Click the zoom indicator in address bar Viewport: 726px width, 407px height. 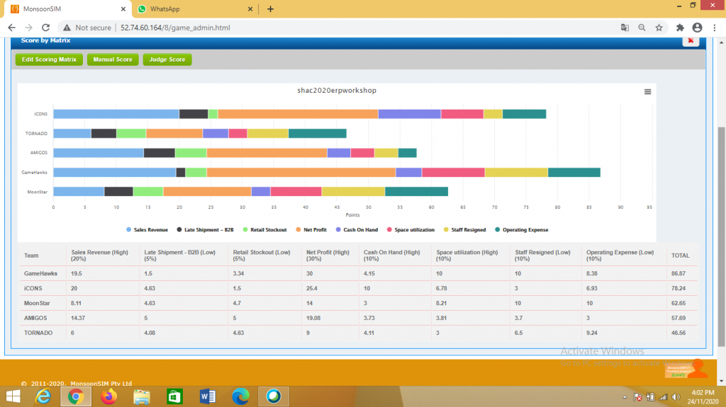[642, 28]
